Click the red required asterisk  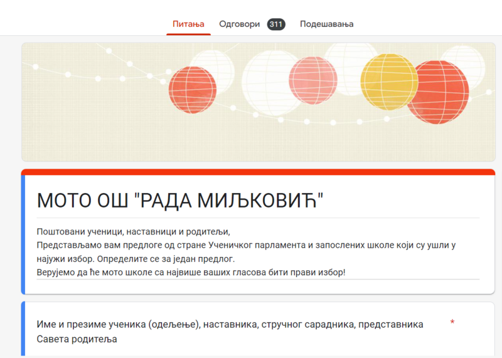[x=452, y=322]
